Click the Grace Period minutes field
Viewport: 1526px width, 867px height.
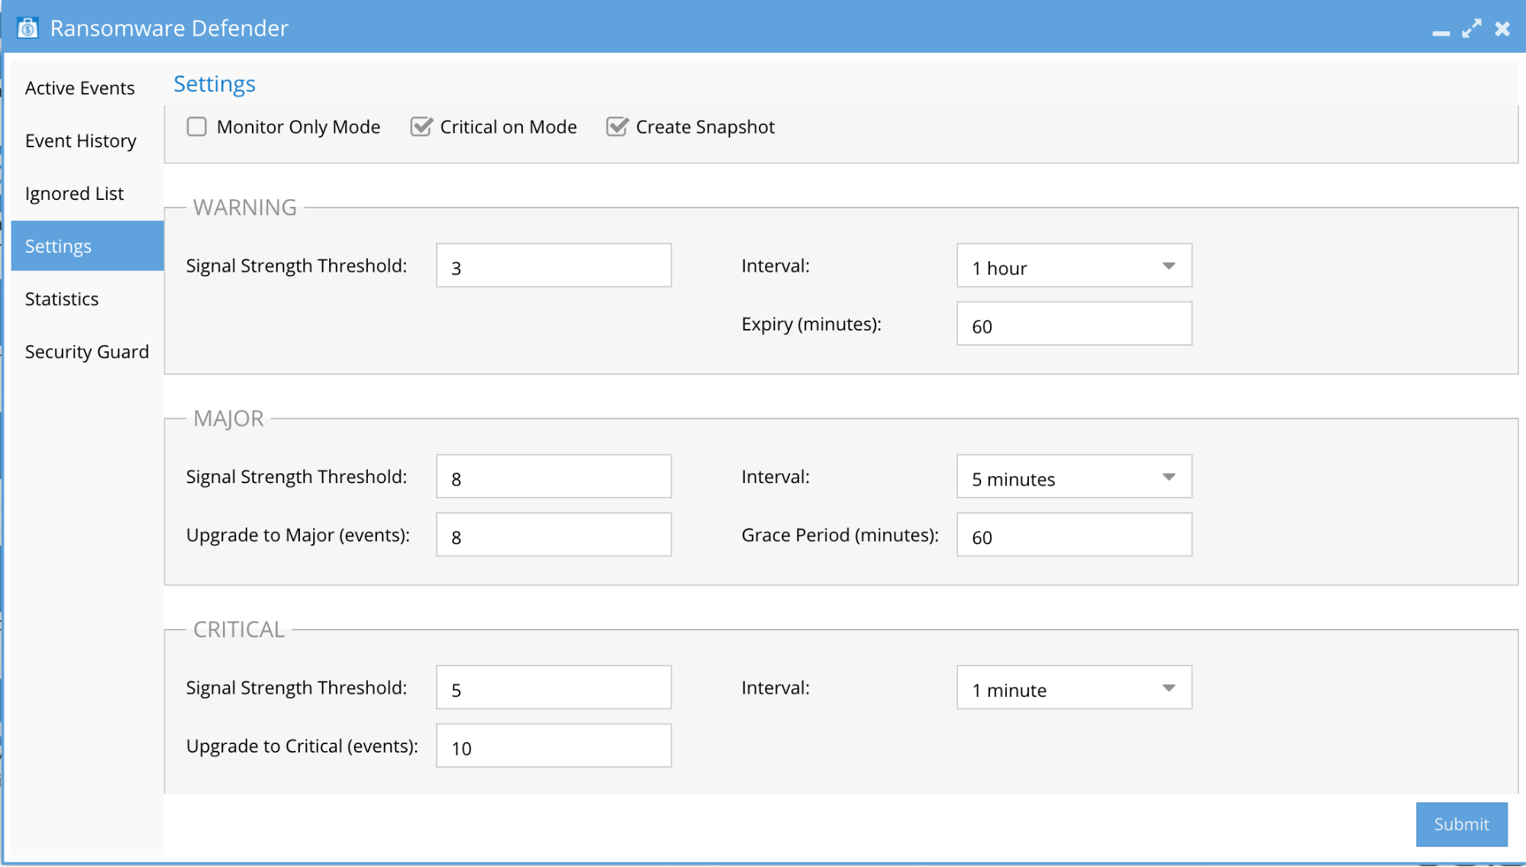click(1074, 535)
